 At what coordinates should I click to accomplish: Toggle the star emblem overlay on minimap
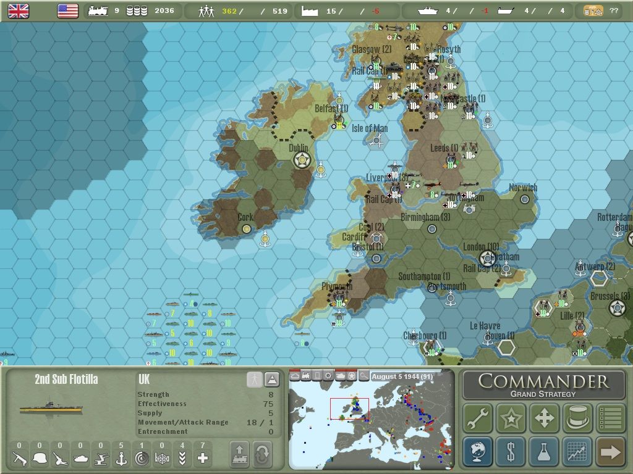point(352,376)
